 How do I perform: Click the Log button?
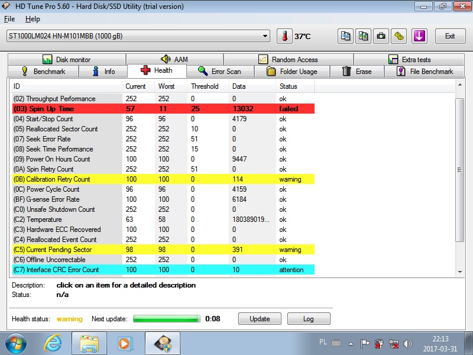pyautogui.click(x=309, y=319)
